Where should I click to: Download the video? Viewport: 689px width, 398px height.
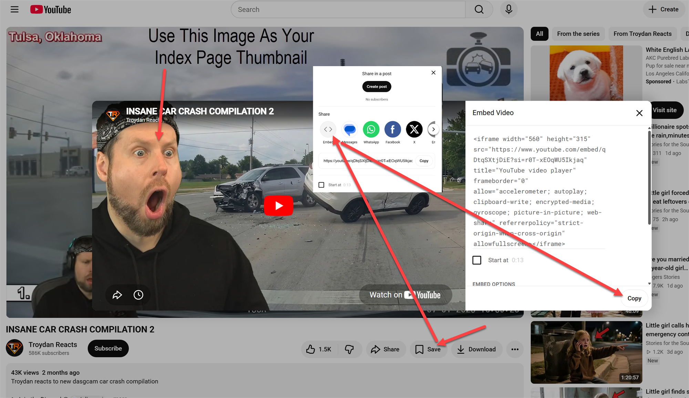tap(476, 349)
